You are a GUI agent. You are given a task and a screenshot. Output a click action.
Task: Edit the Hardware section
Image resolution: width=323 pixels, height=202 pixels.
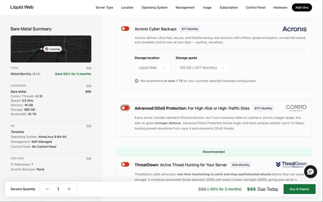click(x=89, y=86)
